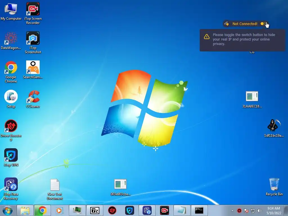Open the Action Center flag tray icon

[x=246, y=211]
